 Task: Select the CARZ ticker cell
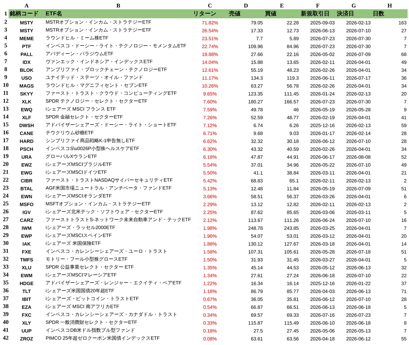point(27,220)
